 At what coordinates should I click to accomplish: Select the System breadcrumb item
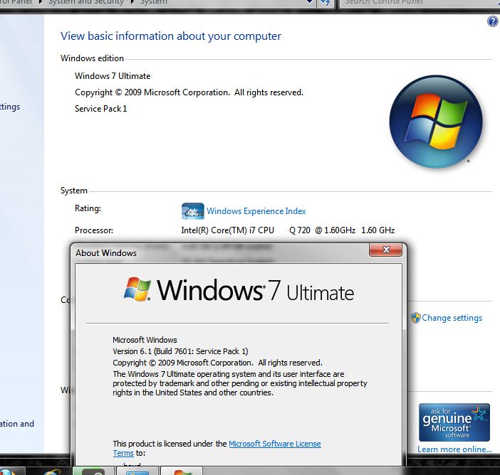(x=154, y=2)
